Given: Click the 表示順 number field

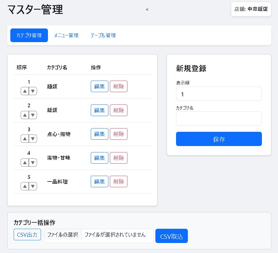Looking at the screenshot, I should pos(219,94).
